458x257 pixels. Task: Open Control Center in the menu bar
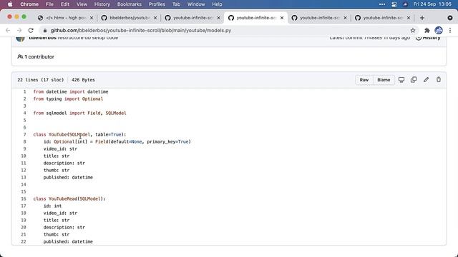(x=394, y=4)
